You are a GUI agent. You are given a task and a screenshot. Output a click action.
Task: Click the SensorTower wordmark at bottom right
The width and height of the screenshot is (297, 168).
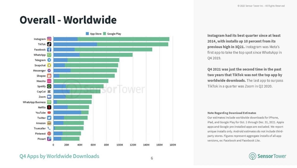pos(272,156)
